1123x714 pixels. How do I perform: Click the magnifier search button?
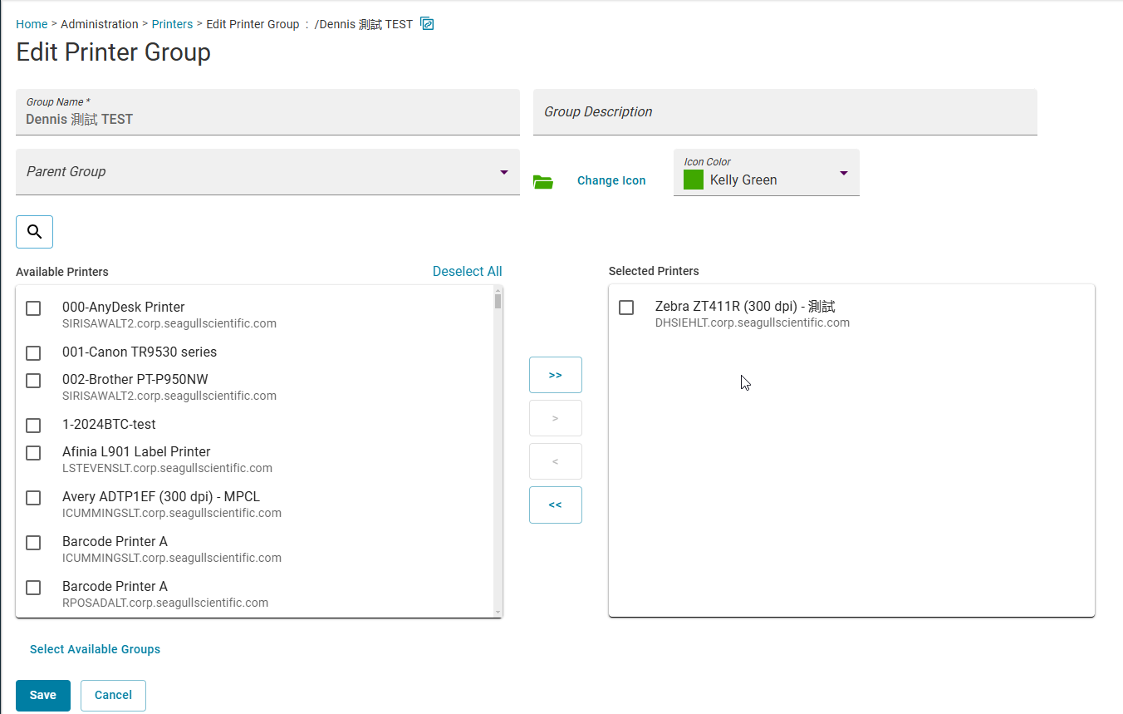[x=34, y=232]
